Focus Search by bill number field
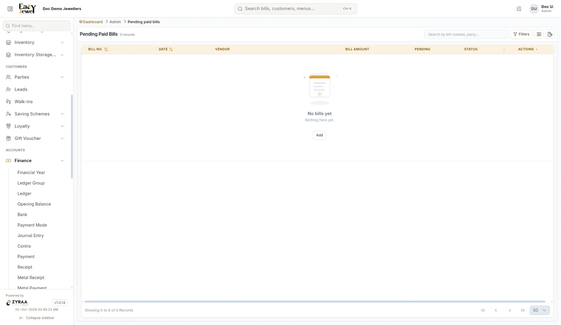561x325 pixels. [466, 34]
